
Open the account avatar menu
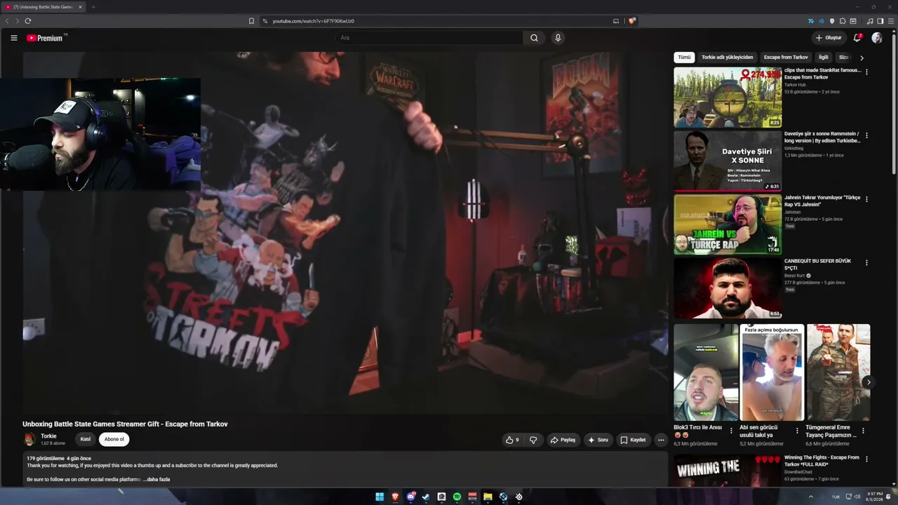[877, 38]
